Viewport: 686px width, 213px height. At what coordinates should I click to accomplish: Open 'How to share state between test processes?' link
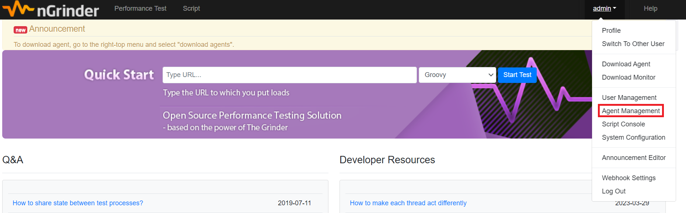pyautogui.click(x=78, y=203)
